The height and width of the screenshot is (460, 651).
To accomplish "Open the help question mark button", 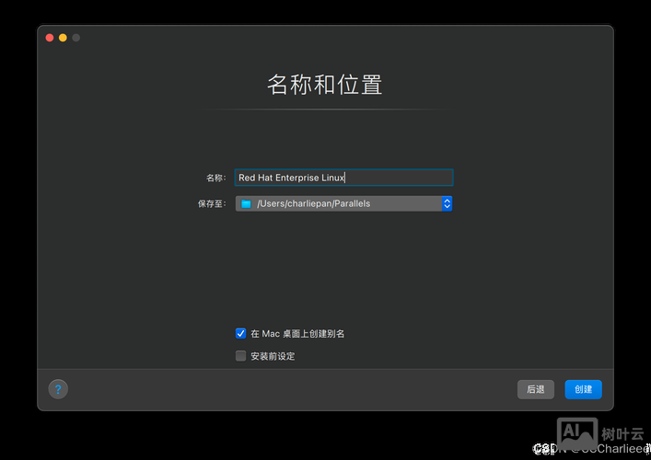I will pyautogui.click(x=58, y=389).
